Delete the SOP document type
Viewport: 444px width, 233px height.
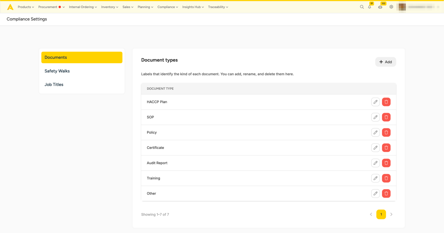click(386, 117)
